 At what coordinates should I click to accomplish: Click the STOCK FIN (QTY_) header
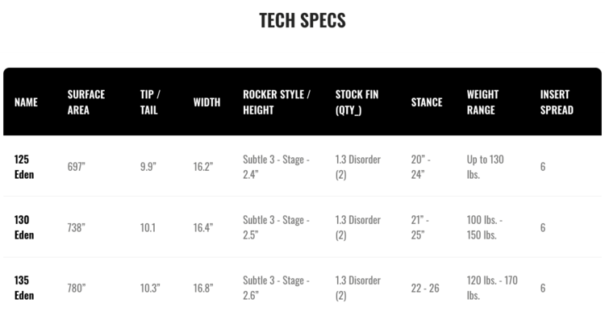(x=357, y=102)
